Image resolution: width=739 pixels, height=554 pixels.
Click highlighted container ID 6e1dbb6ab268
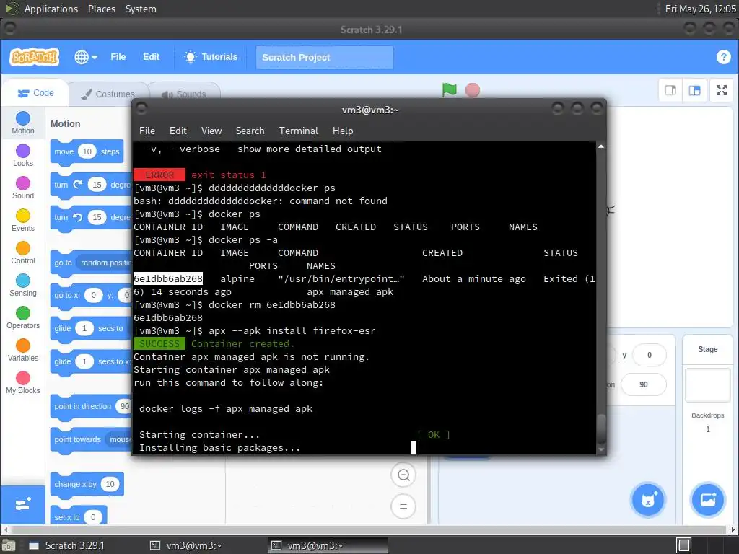(168, 279)
